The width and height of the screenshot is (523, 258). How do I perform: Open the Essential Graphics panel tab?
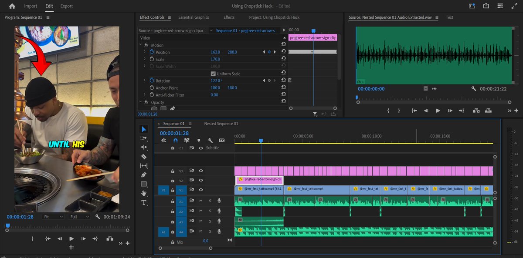click(x=194, y=17)
